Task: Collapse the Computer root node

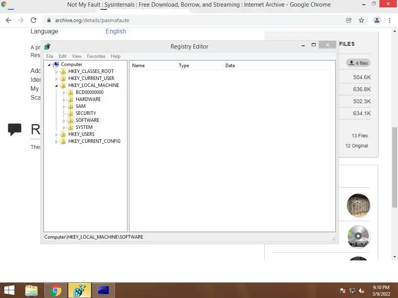Action: tap(49, 65)
